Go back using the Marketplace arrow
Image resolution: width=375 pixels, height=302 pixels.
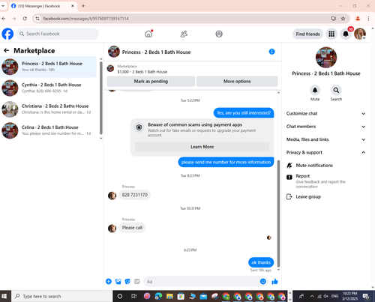[x=7, y=51]
